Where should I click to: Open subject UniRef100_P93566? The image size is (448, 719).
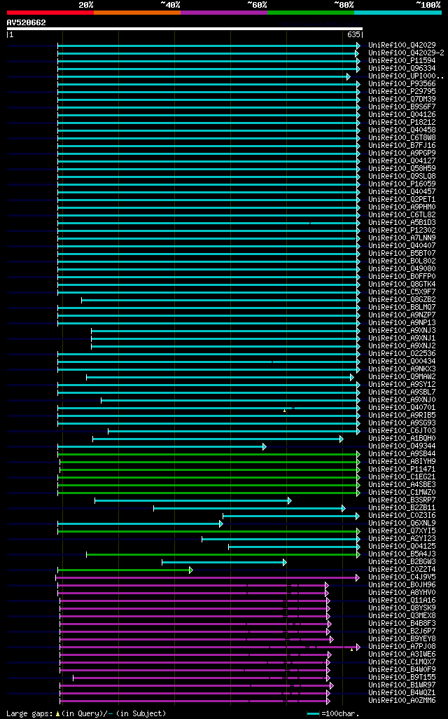[x=402, y=84]
